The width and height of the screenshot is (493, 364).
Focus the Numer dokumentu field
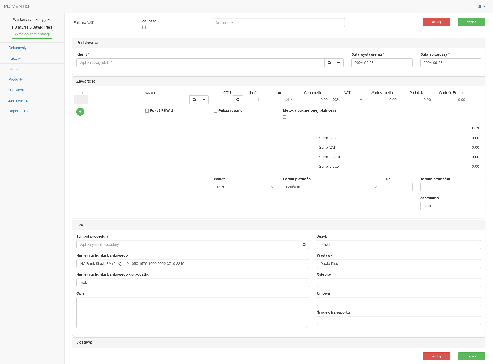coord(279,23)
